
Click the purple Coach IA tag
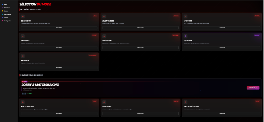[x=257, y=35]
